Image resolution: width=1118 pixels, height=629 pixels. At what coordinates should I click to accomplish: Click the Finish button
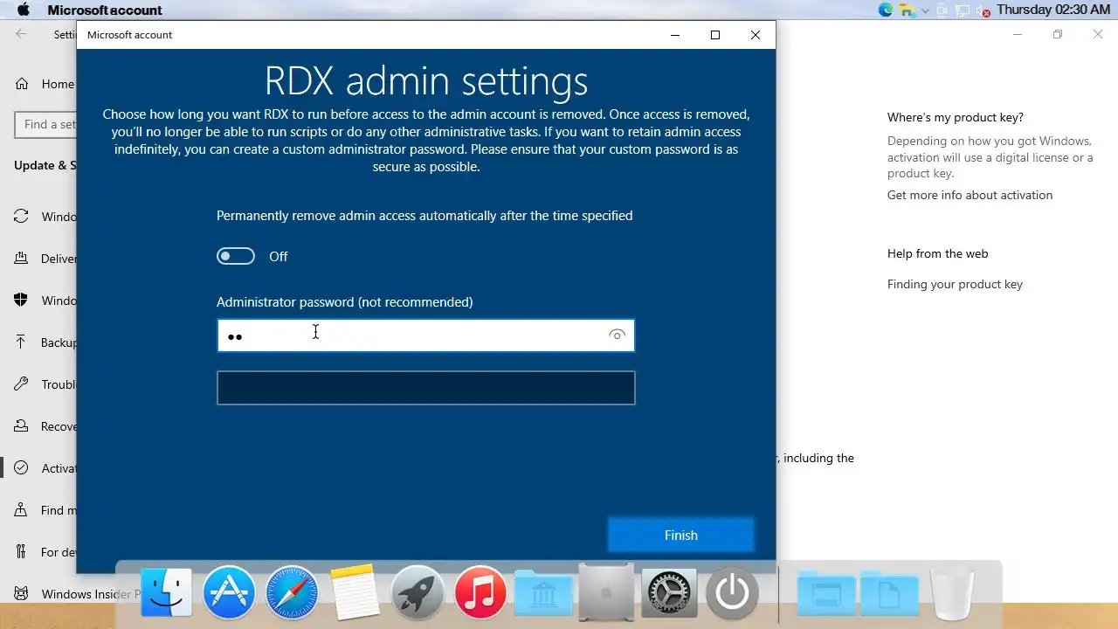(x=680, y=536)
